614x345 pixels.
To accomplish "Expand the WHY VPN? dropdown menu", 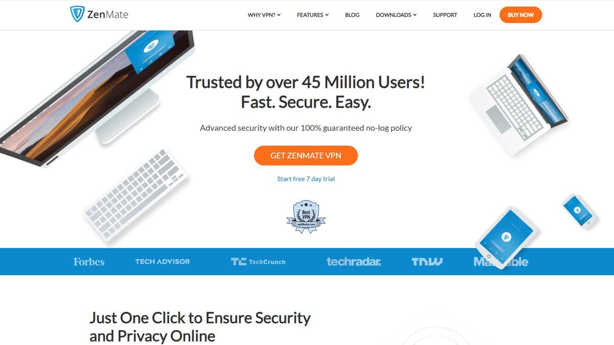I will (264, 15).
